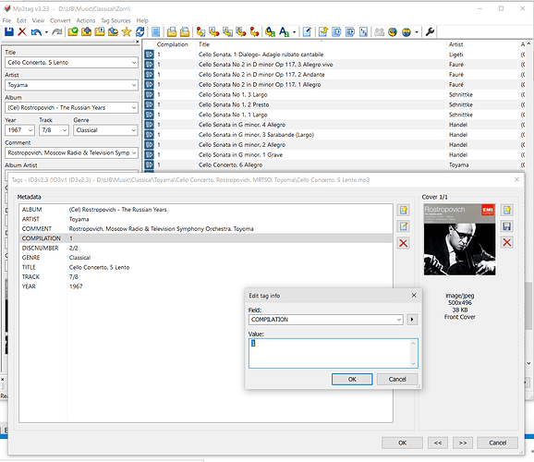Click the Tag to Filename convert icon
The image size is (534, 462).
(200, 32)
